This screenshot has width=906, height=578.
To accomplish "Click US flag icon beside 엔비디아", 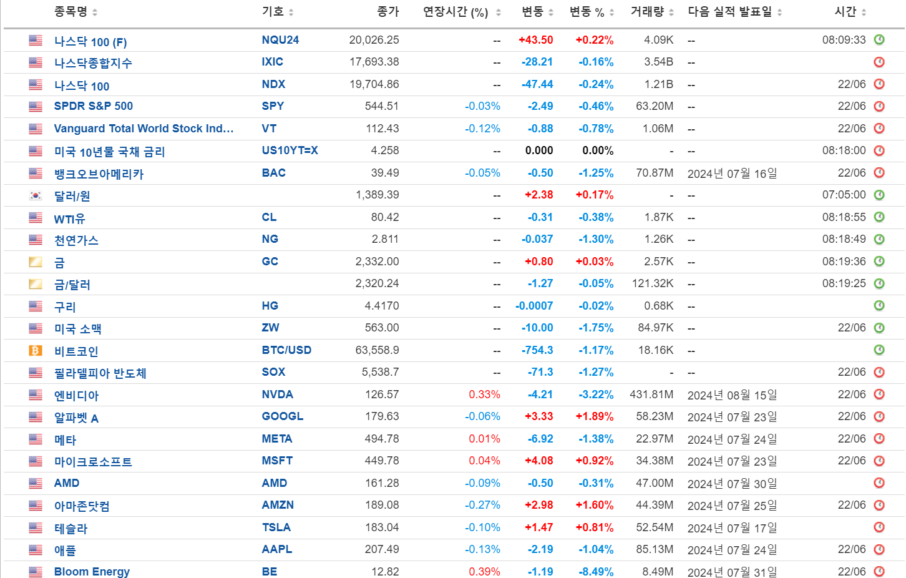I will (x=36, y=394).
